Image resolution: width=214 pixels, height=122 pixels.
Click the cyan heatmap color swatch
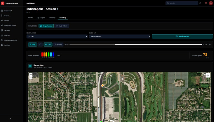[51, 54]
